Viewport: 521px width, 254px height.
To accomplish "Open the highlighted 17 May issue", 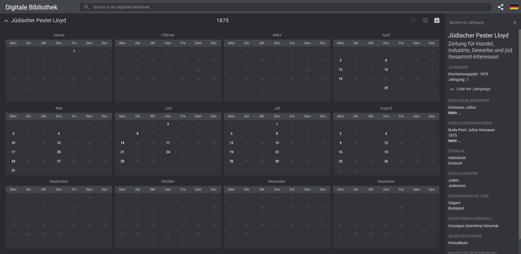I will tap(13, 152).
